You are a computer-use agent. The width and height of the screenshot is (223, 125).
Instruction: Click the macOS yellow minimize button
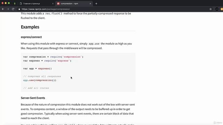pyautogui.click(x=6, y=3)
